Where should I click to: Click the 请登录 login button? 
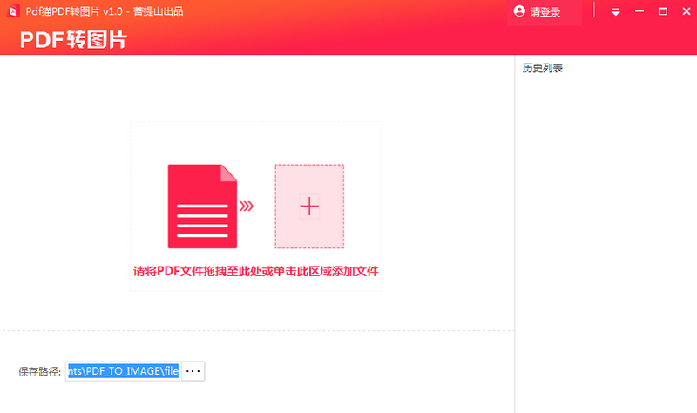544,12
